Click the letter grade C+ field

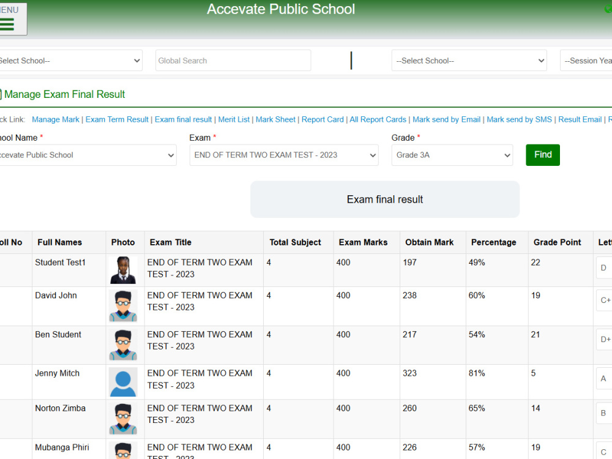(x=604, y=300)
